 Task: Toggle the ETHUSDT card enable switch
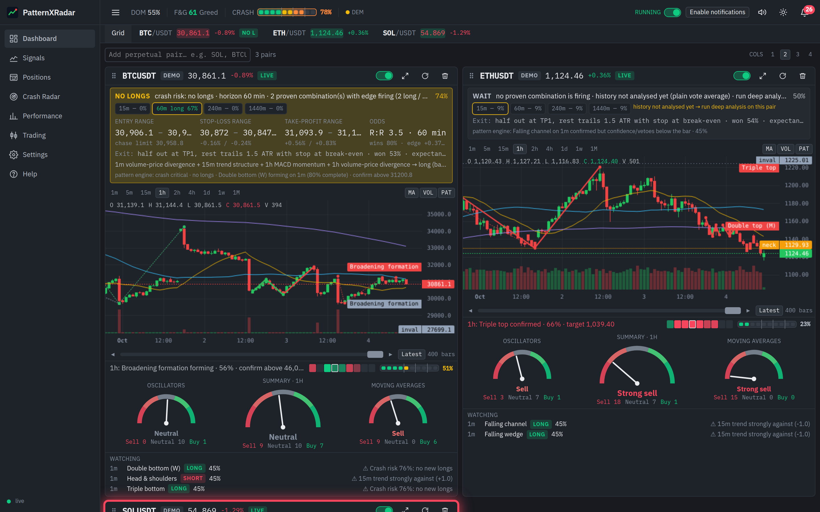pos(742,76)
